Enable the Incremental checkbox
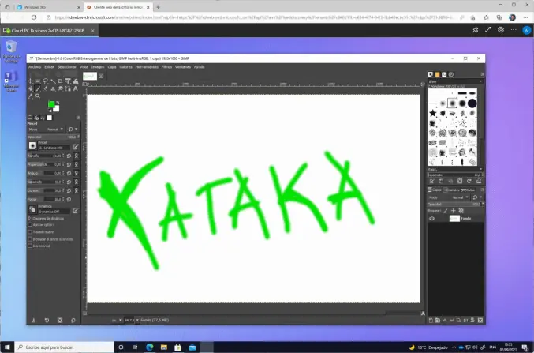The width and height of the screenshot is (534, 353). tap(30, 246)
